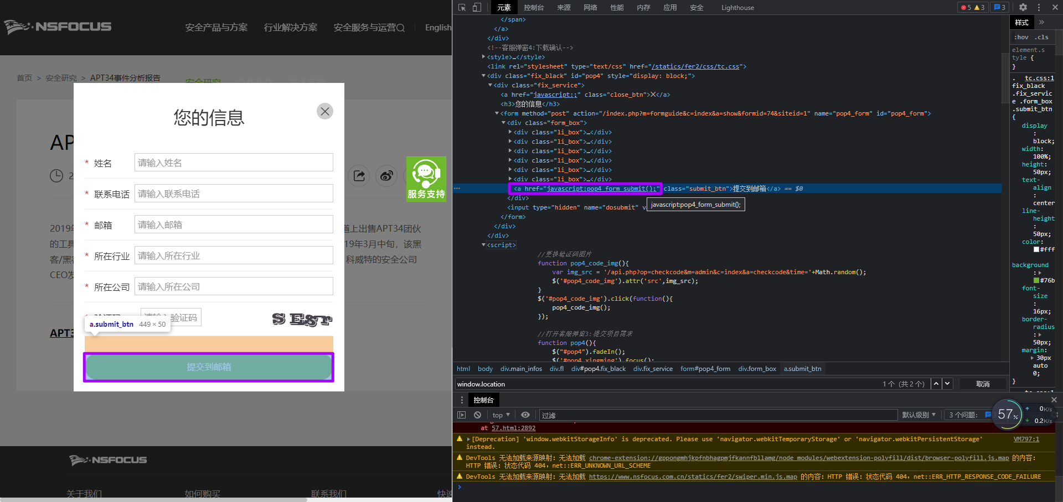Collapse the form#pop4_form node

click(497, 113)
